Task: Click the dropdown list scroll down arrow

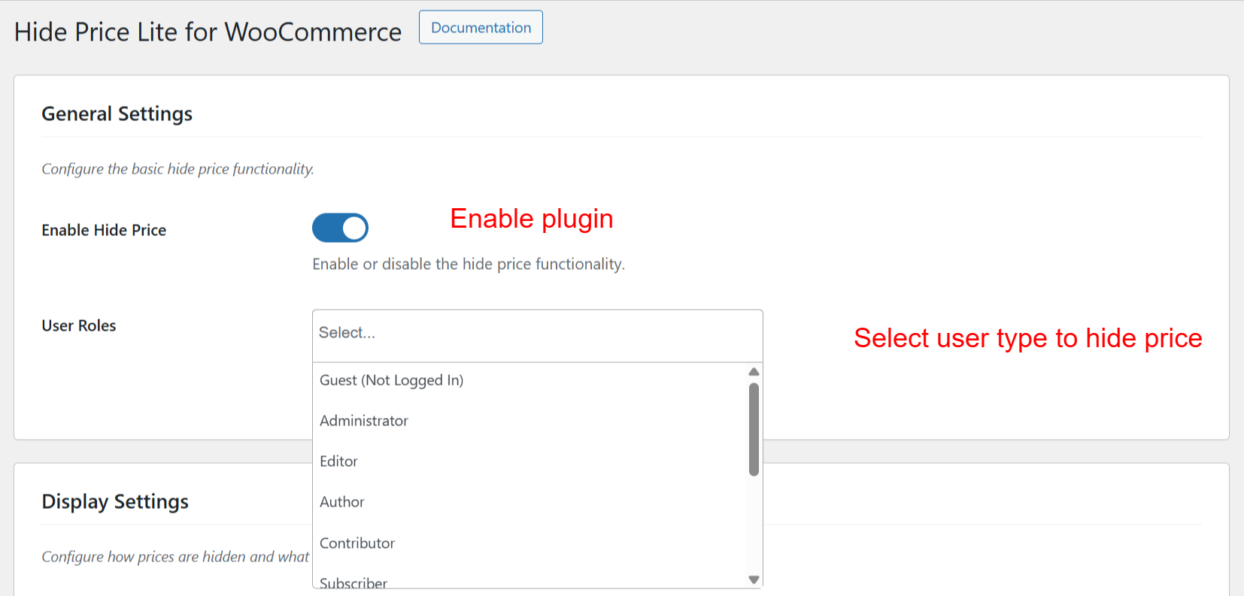Action: pos(754,579)
